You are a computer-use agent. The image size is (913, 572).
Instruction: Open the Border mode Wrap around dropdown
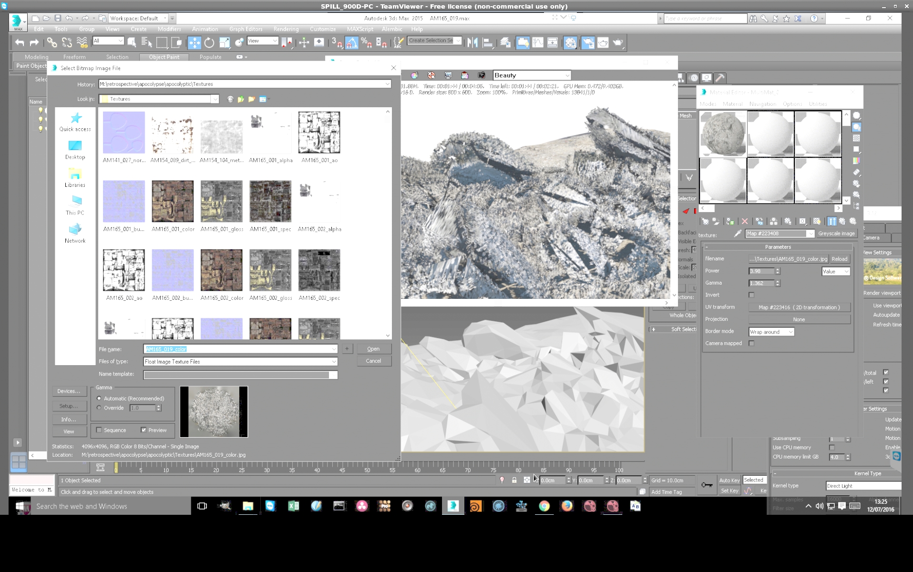771,332
